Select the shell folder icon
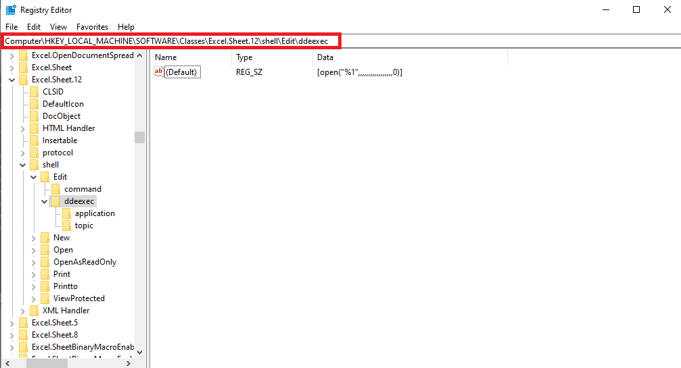681x368 pixels. pyautogui.click(x=34, y=165)
